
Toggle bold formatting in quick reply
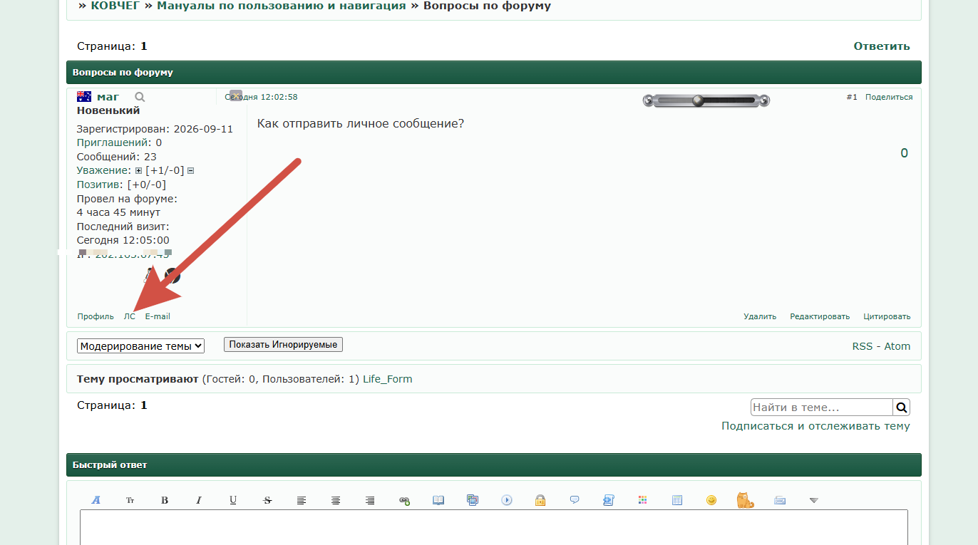165,500
